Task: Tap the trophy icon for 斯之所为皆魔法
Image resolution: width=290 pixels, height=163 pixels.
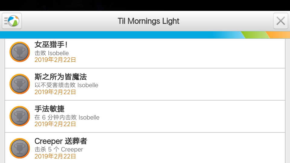Action: coord(20,84)
